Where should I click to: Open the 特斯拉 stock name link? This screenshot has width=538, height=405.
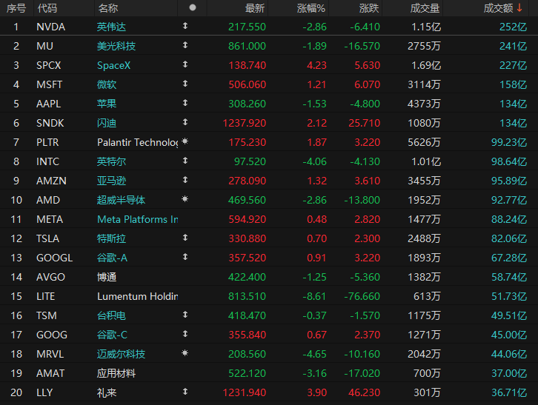tap(111, 238)
